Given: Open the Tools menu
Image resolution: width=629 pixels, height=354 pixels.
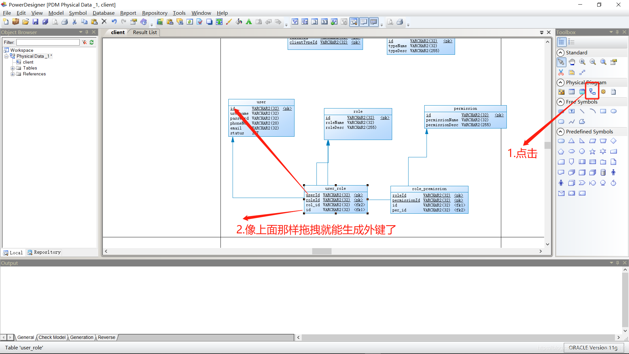Looking at the screenshot, I should pyautogui.click(x=179, y=13).
